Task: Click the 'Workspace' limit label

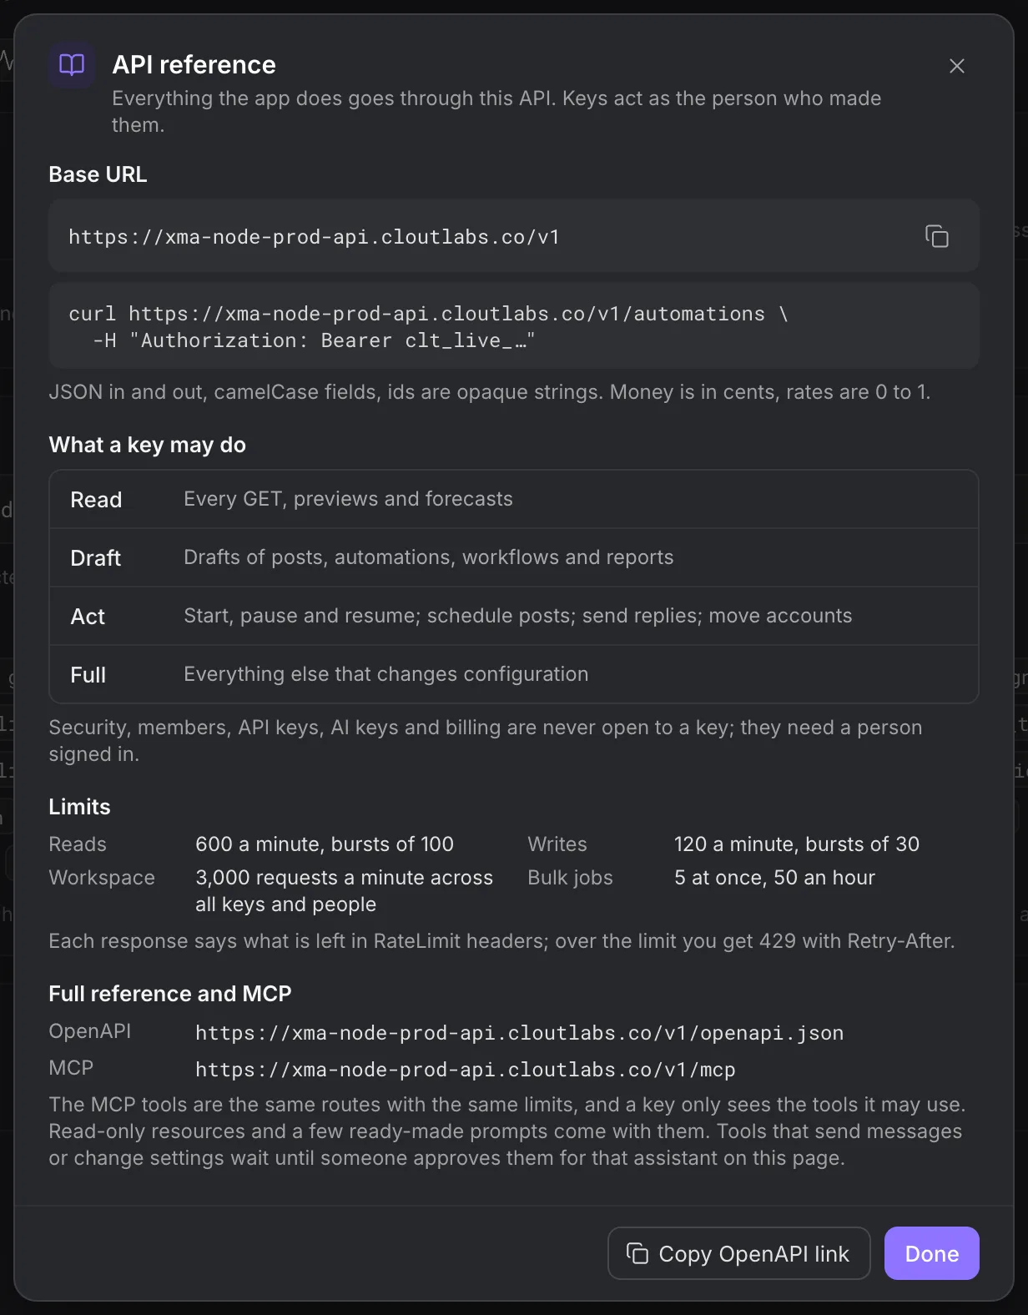Action: 102,878
